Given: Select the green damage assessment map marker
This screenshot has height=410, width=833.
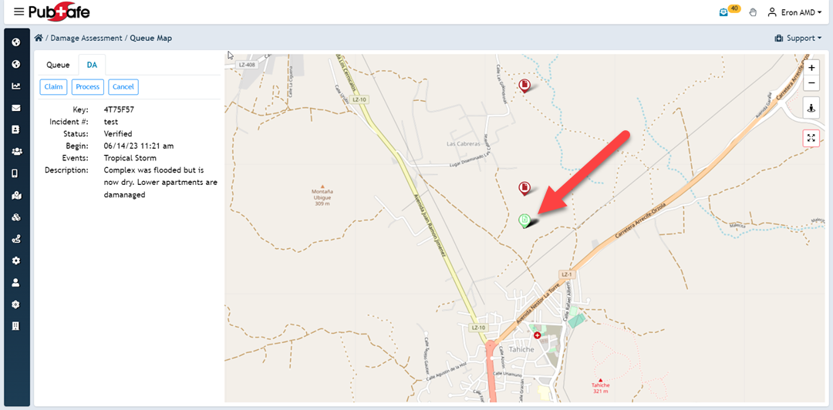Looking at the screenshot, I should pos(524,220).
